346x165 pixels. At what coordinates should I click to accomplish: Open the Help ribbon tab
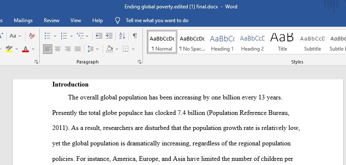[x=97, y=20]
